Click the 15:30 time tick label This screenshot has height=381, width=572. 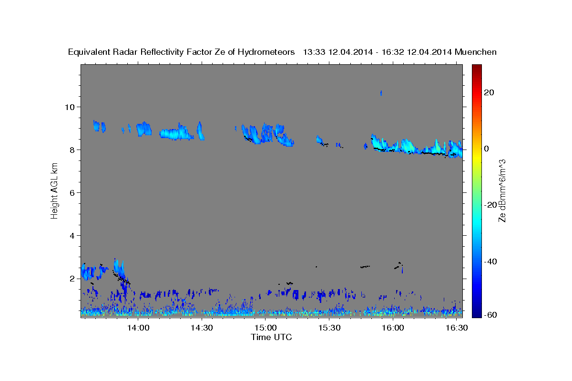(x=329, y=328)
